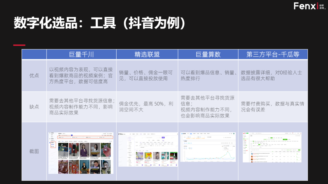
Task: Click the cell reading 需要付费购买，数据与真实情况会有误差
Action: 273,107
